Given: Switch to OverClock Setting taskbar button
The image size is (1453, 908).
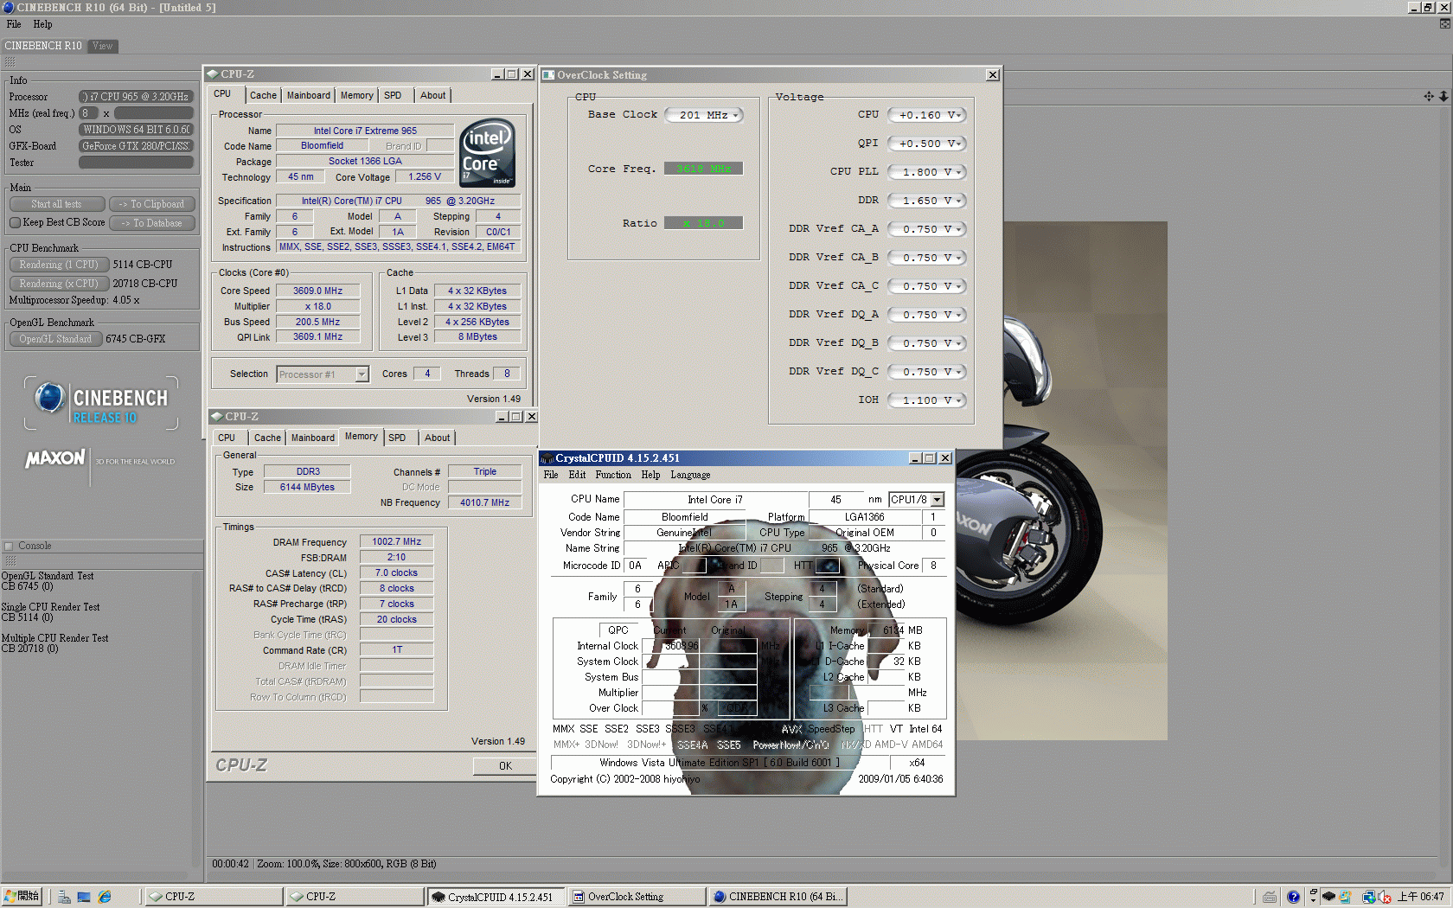Looking at the screenshot, I should point(636,897).
